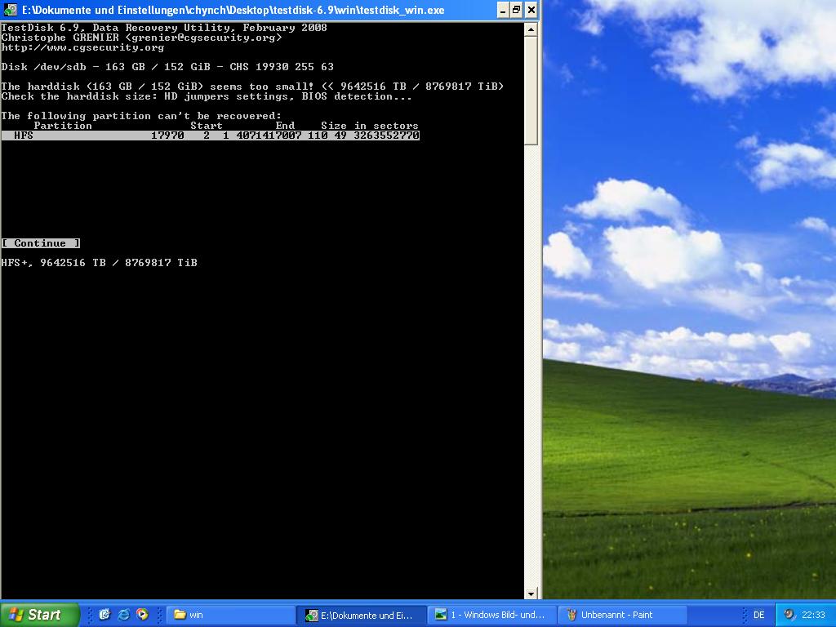This screenshot has height=627, width=836.
Task: Click the console scrollbar up arrow
Action: [x=531, y=29]
